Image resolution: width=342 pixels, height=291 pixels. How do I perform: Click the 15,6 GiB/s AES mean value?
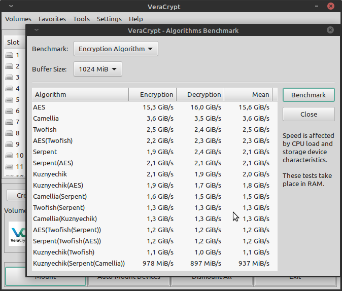click(254, 107)
